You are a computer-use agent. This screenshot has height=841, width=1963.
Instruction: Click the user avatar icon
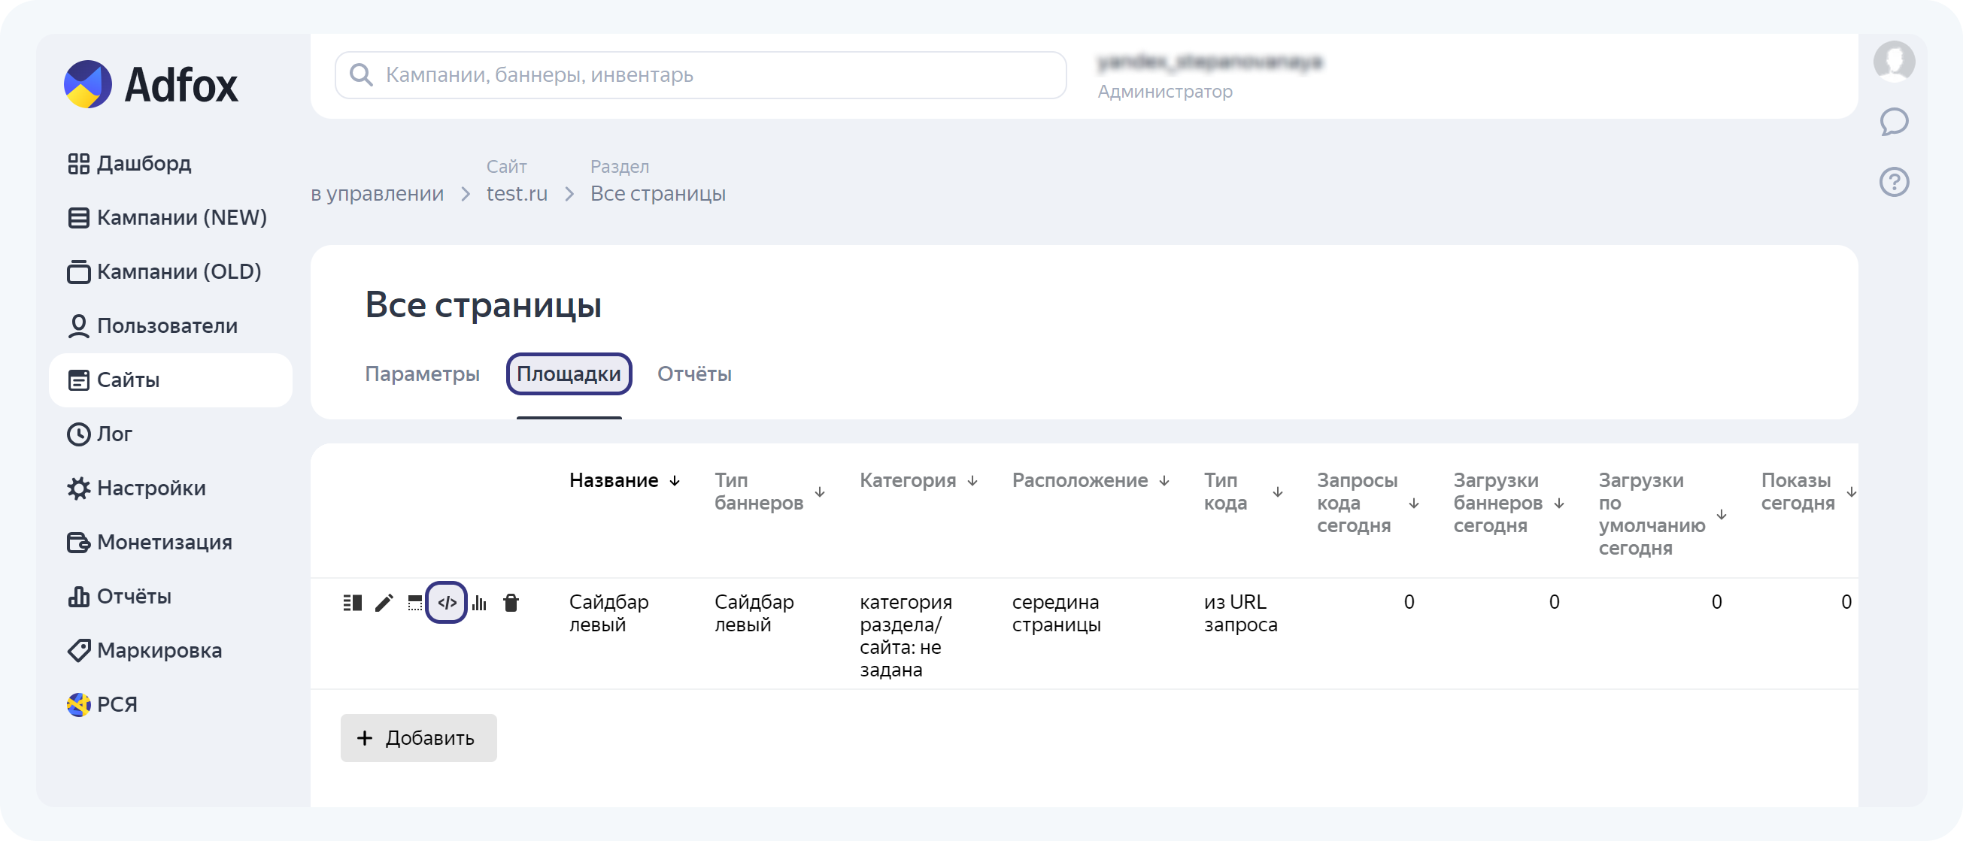(x=1893, y=61)
